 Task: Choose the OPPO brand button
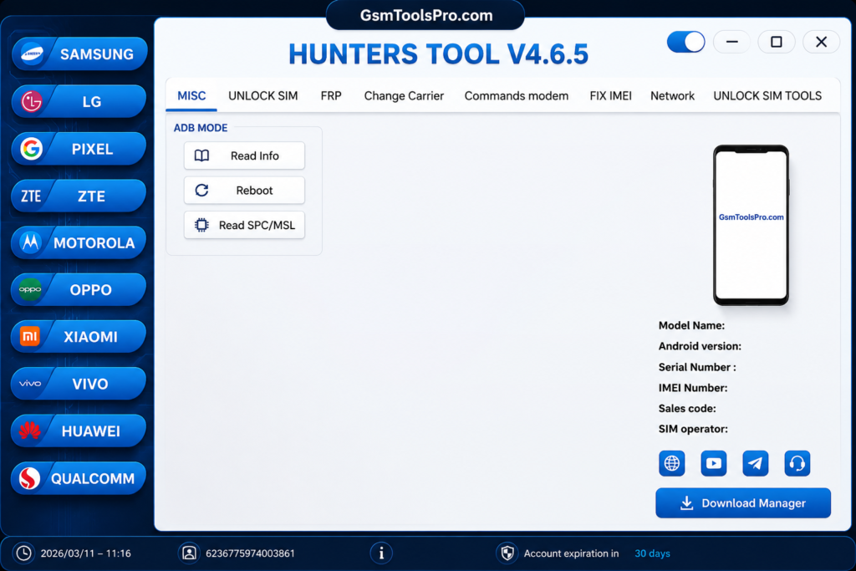tap(79, 289)
